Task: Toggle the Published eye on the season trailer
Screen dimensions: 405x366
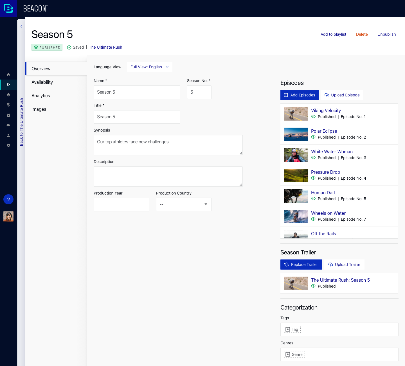Action: pos(313,286)
